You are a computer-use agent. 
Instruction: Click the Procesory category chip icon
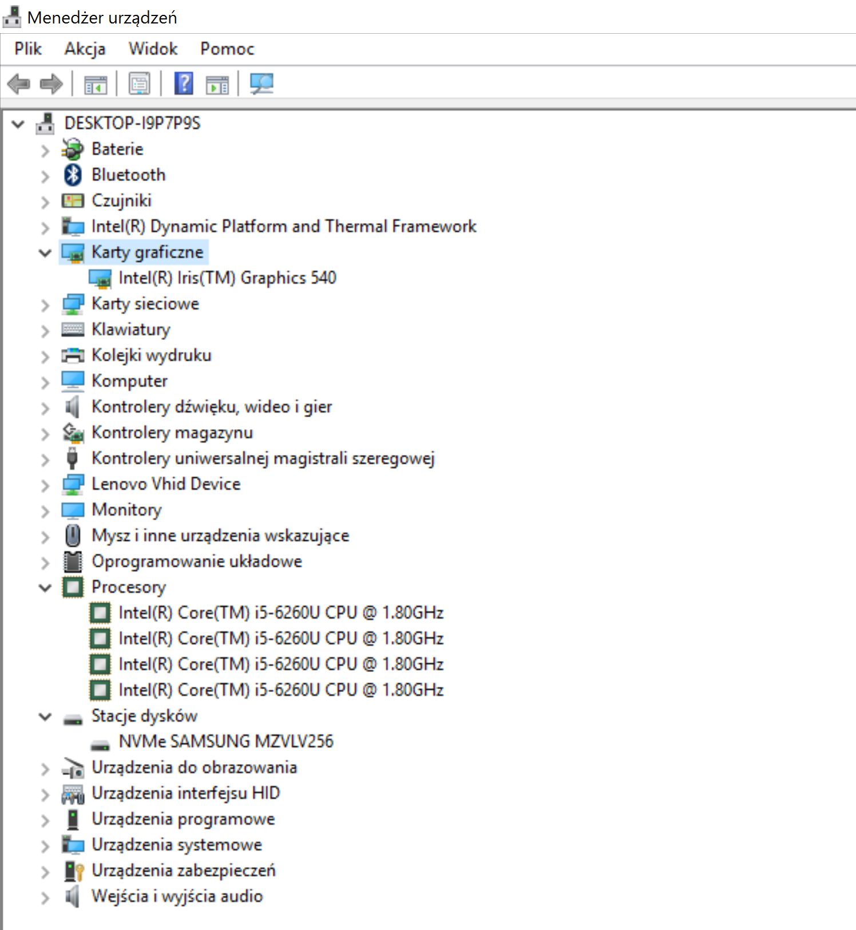pyautogui.click(x=73, y=587)
